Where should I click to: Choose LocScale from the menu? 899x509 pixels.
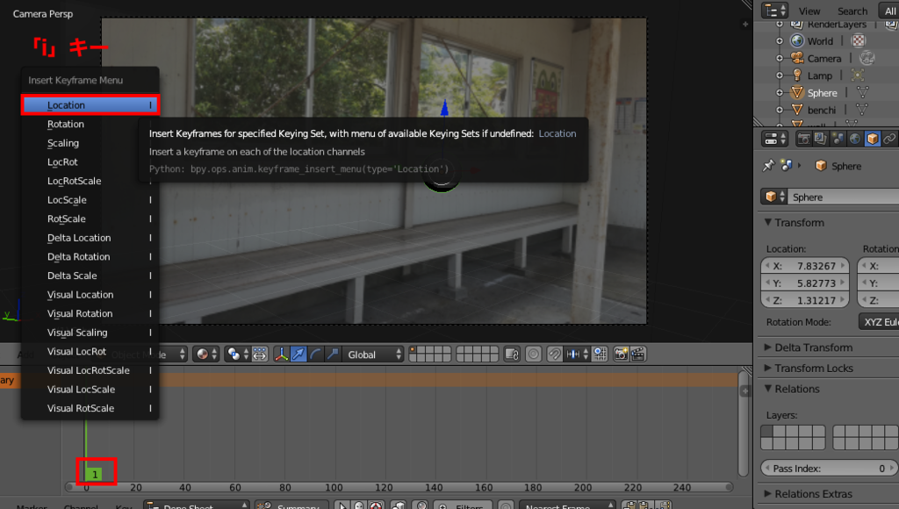[90, 199]
